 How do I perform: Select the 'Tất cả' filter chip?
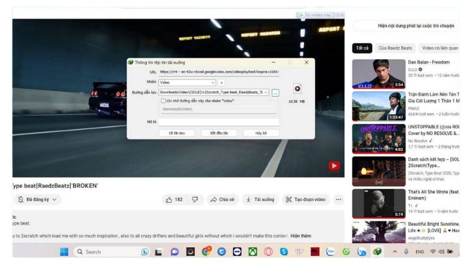pyautogui.click(x=362, y=48)
